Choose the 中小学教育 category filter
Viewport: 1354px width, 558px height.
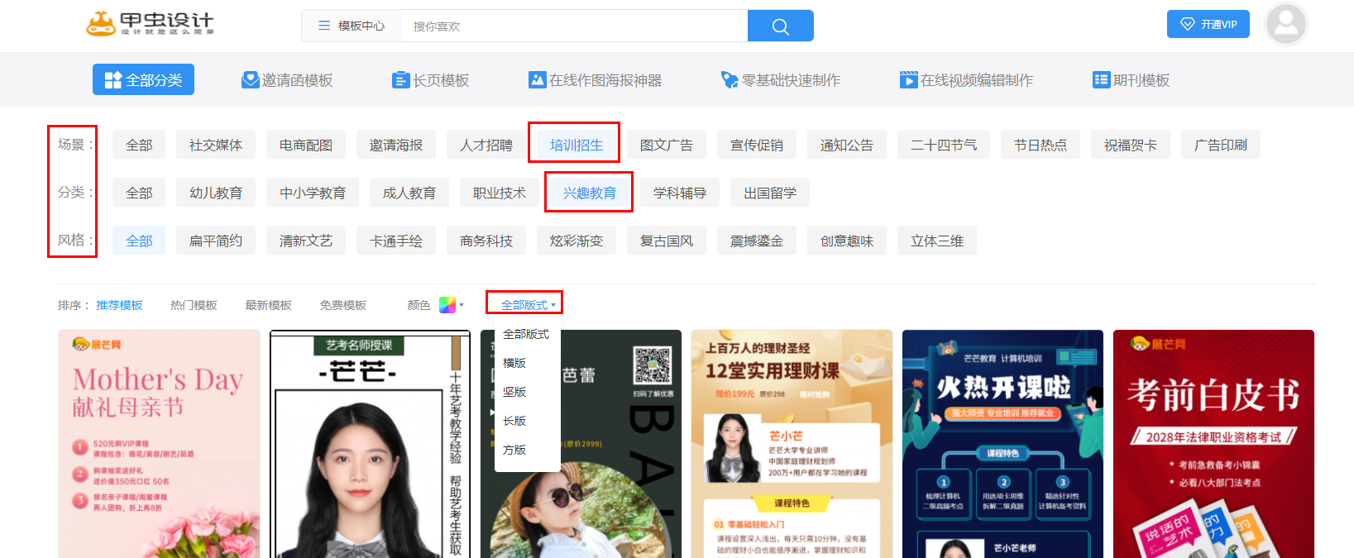pos(313,193)
